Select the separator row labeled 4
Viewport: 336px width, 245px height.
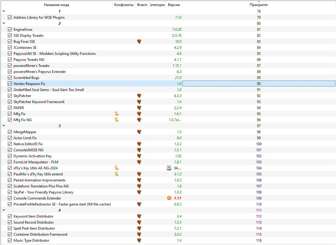coord(168,210)
